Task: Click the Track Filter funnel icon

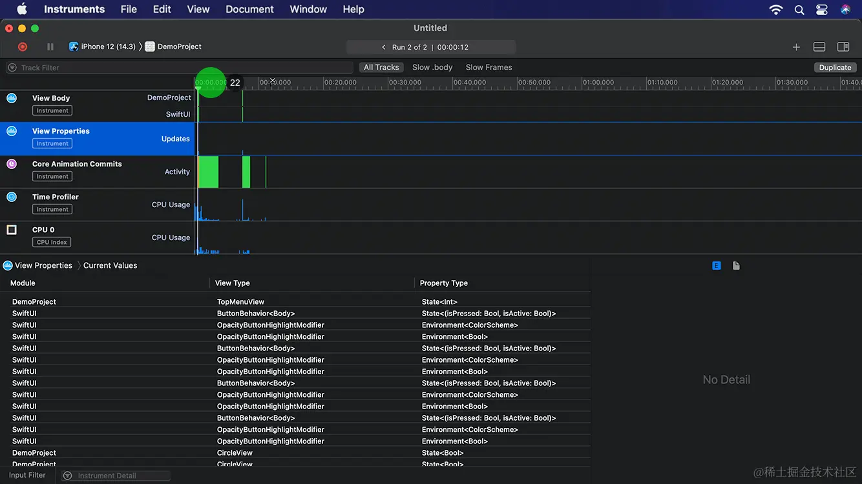Action: tap(12, 68)
